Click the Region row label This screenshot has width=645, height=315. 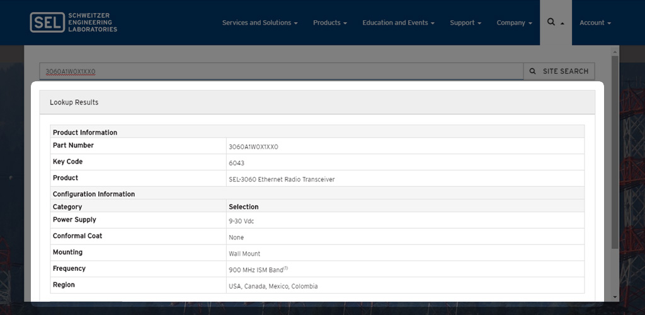coord(64,285)
